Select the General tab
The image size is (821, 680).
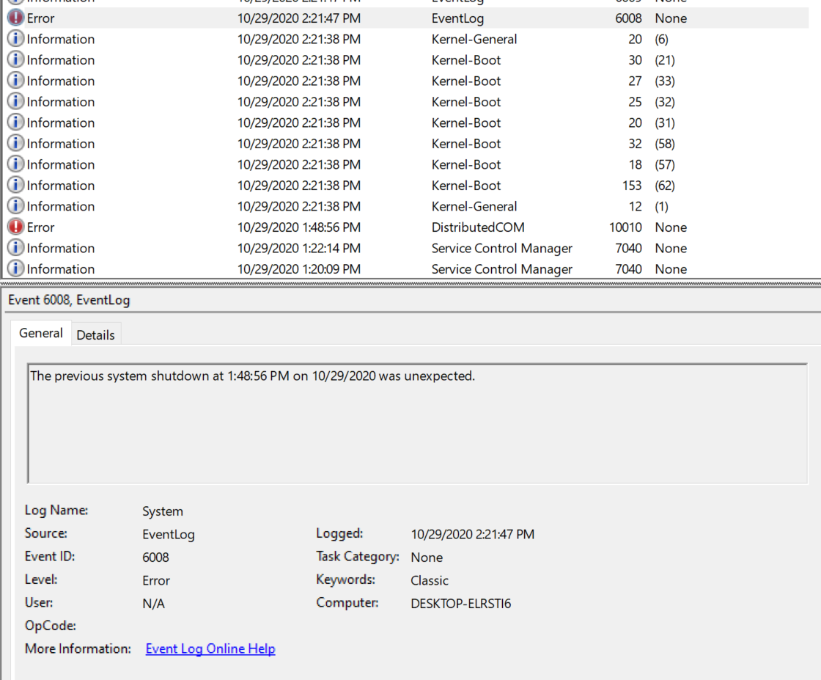[41, 333]
